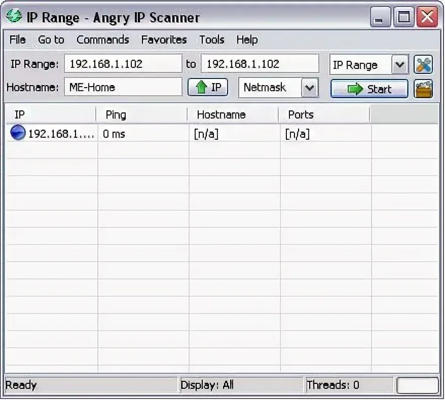Select the 192.168.1.... result row
Viewport: 445px width, 400px height.
[222, 133]
